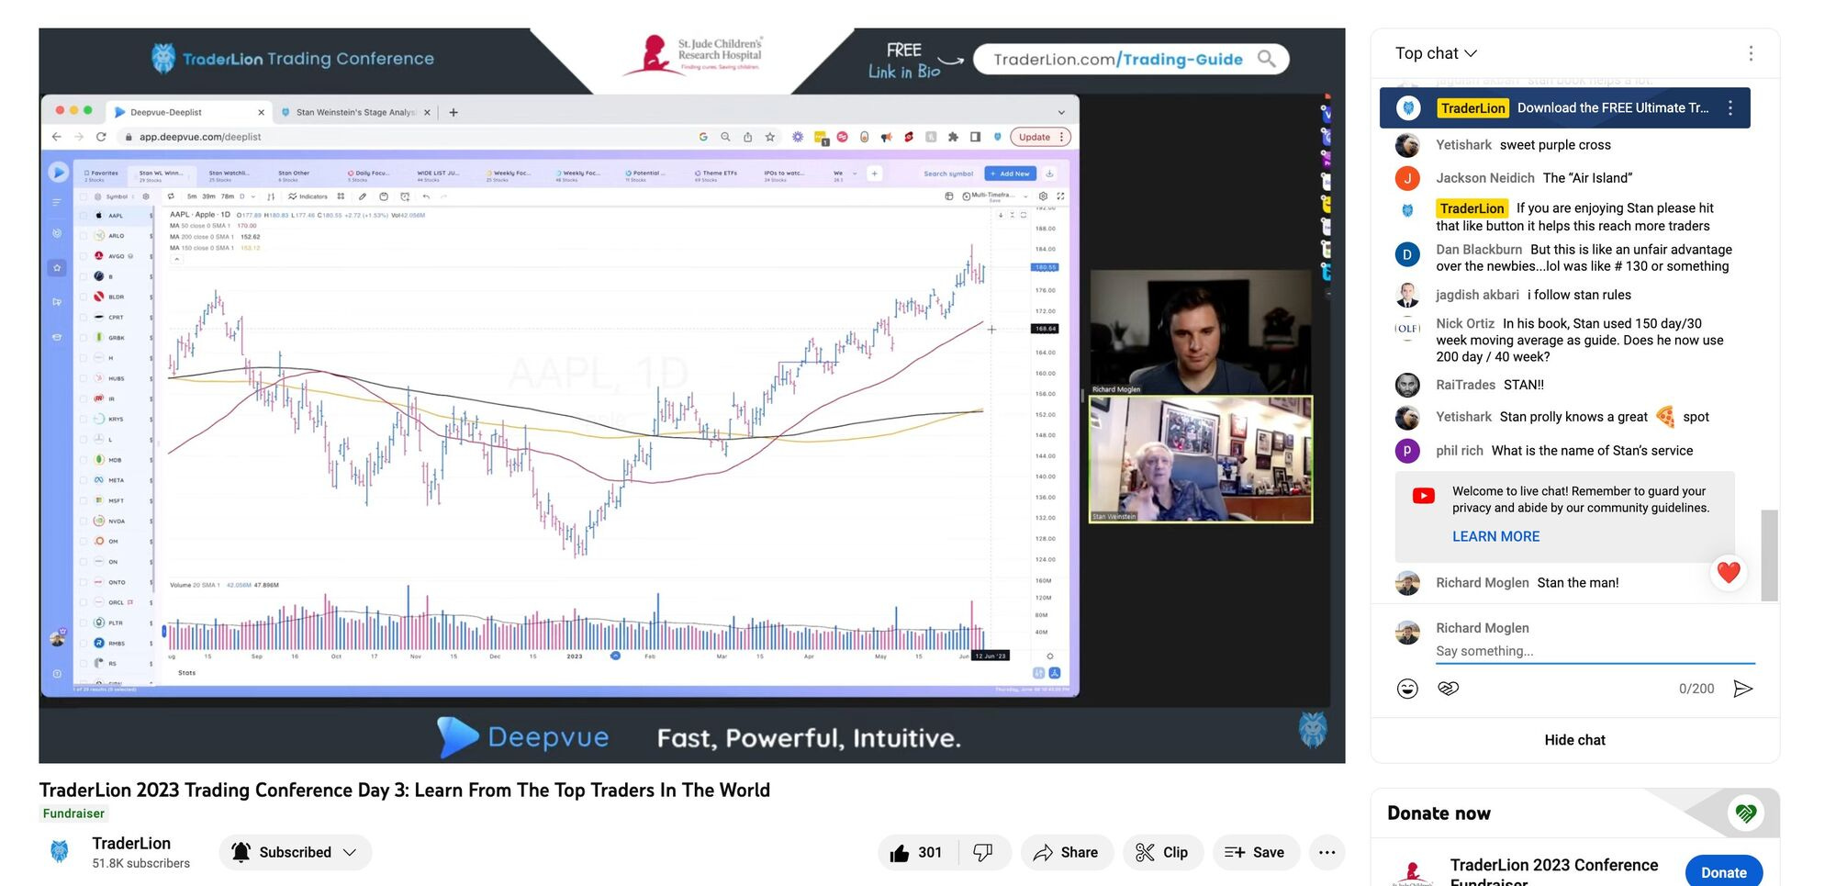Click the Deepvue play logo in sidebar

point(58,172)
